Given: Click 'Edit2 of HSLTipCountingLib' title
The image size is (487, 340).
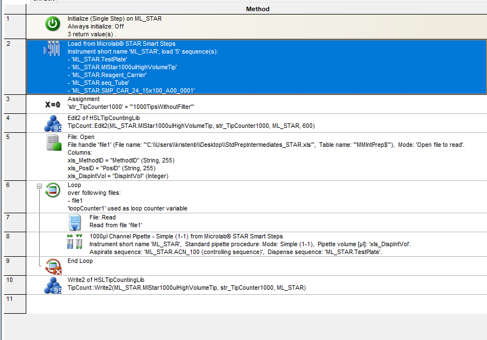Looking at the screenshot, I should 104,118.
